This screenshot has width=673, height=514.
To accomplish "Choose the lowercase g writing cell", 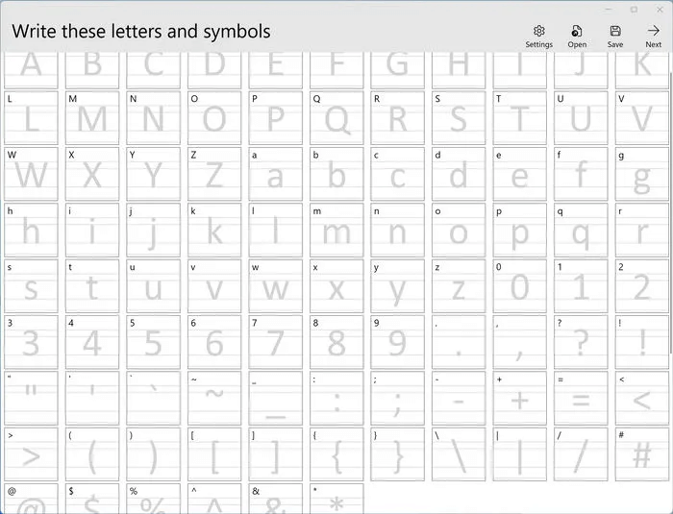I will [641, 174].
